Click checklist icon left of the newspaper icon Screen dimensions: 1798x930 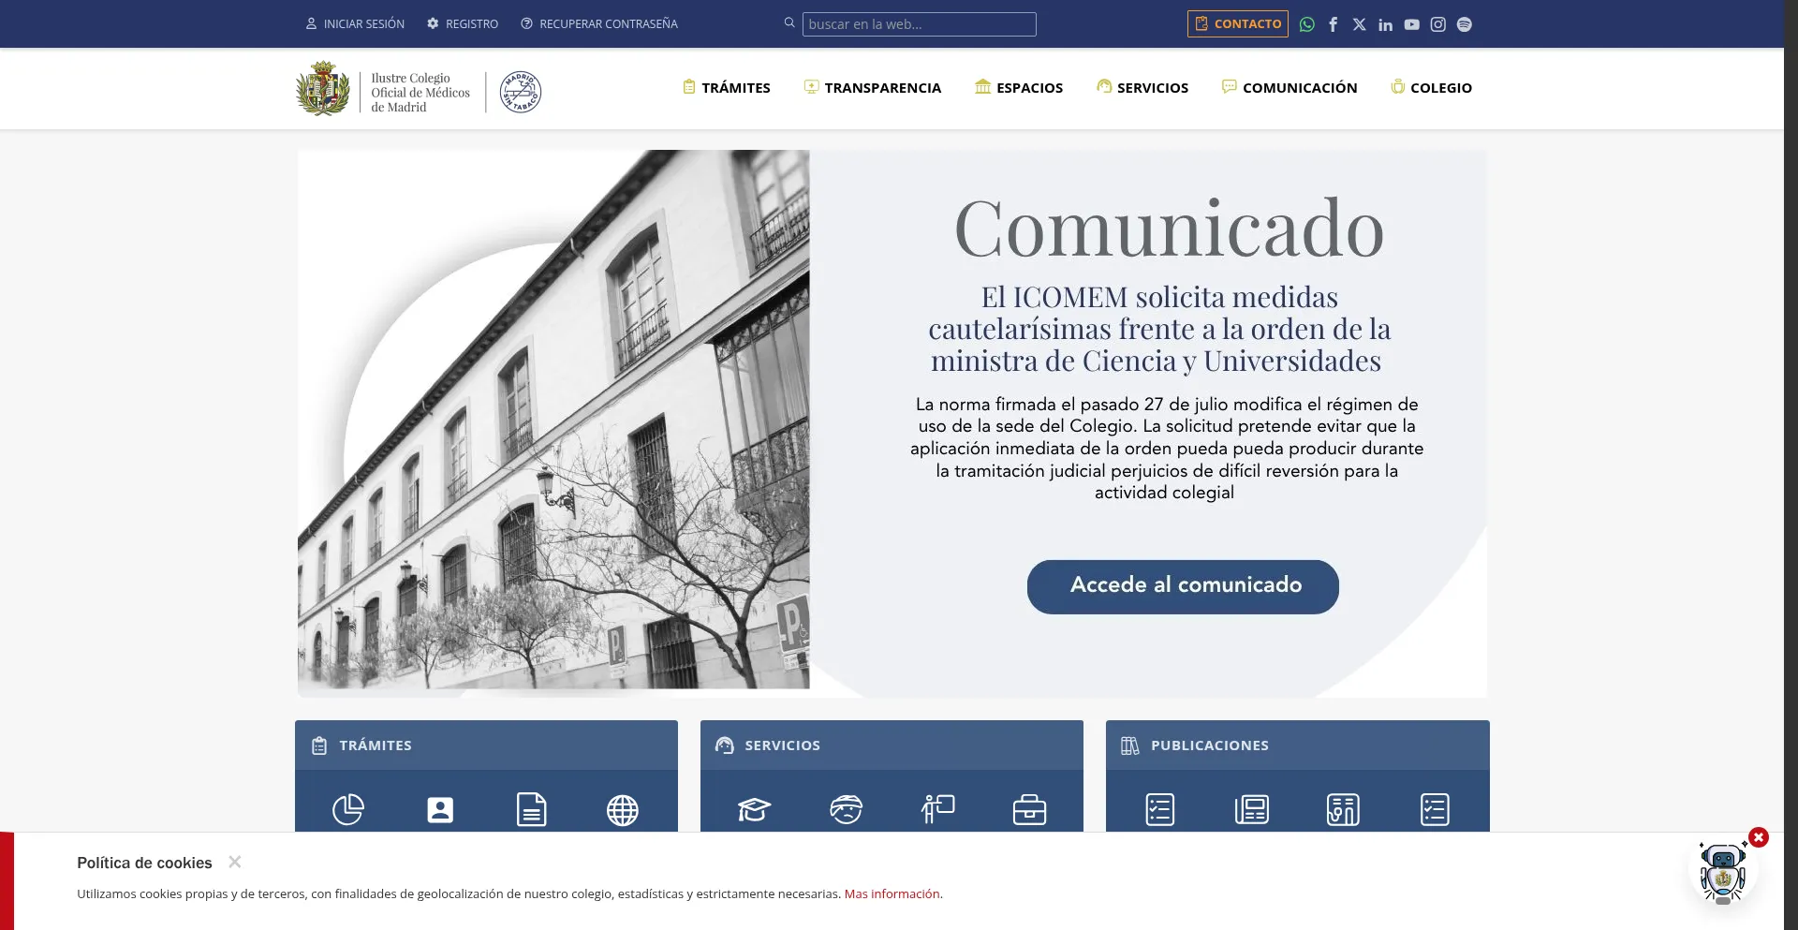tap(1160, 809)
